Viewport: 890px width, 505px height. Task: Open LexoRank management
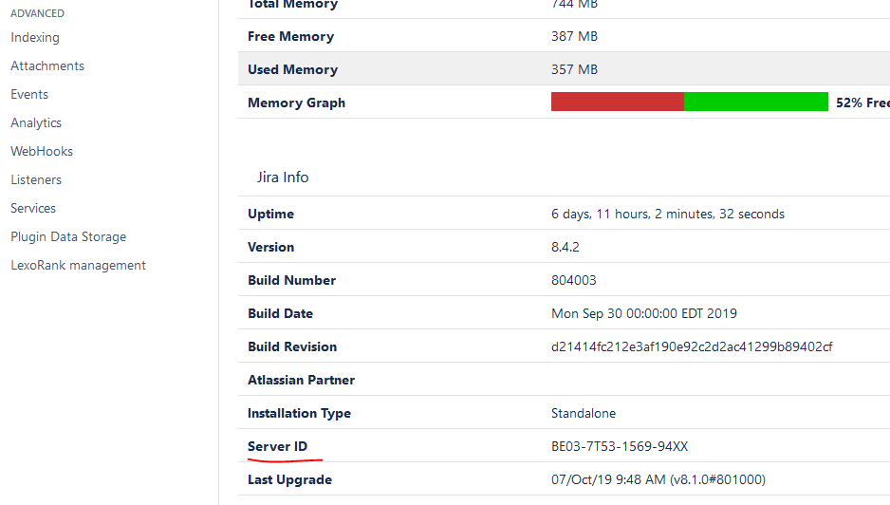[x=78, y=266]
